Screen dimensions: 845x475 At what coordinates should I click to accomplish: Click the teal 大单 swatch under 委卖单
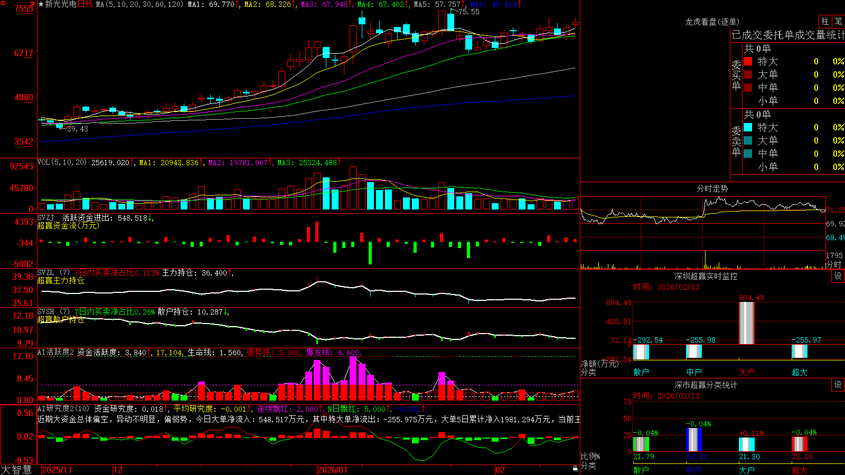(x=748, y=140)
